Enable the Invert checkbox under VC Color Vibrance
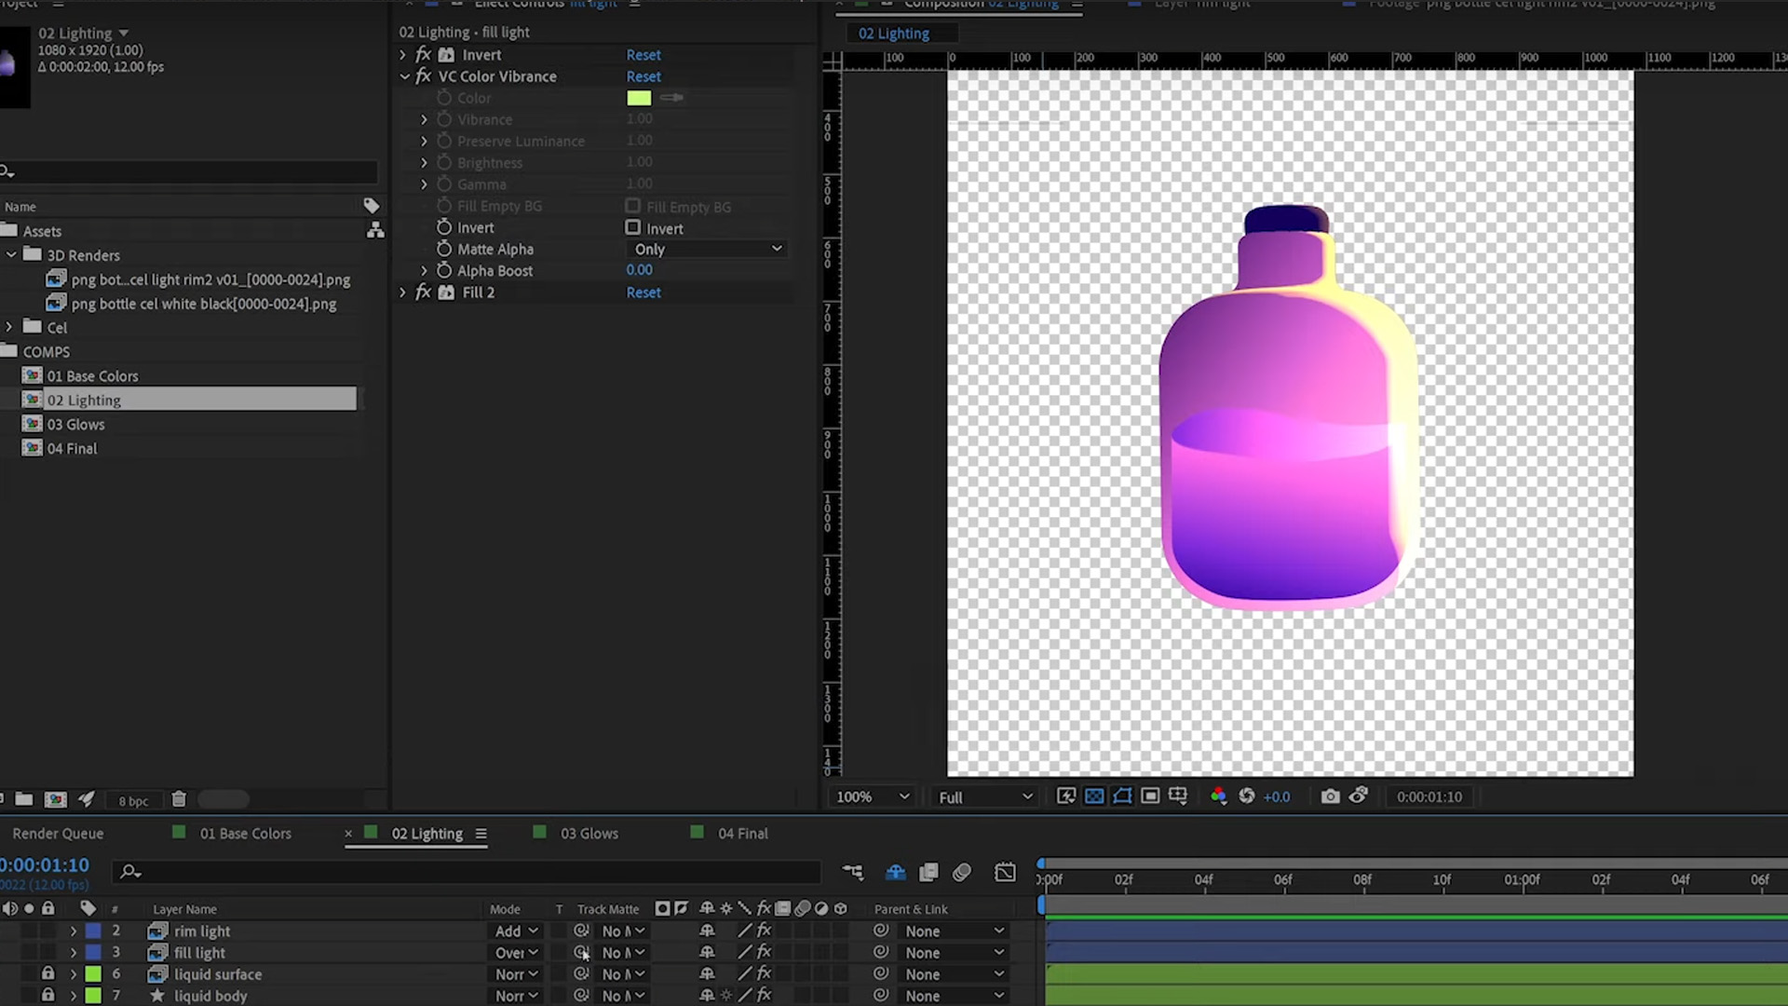Image resolution: width=1788 pixels, height=1006 pixels. 633,227
